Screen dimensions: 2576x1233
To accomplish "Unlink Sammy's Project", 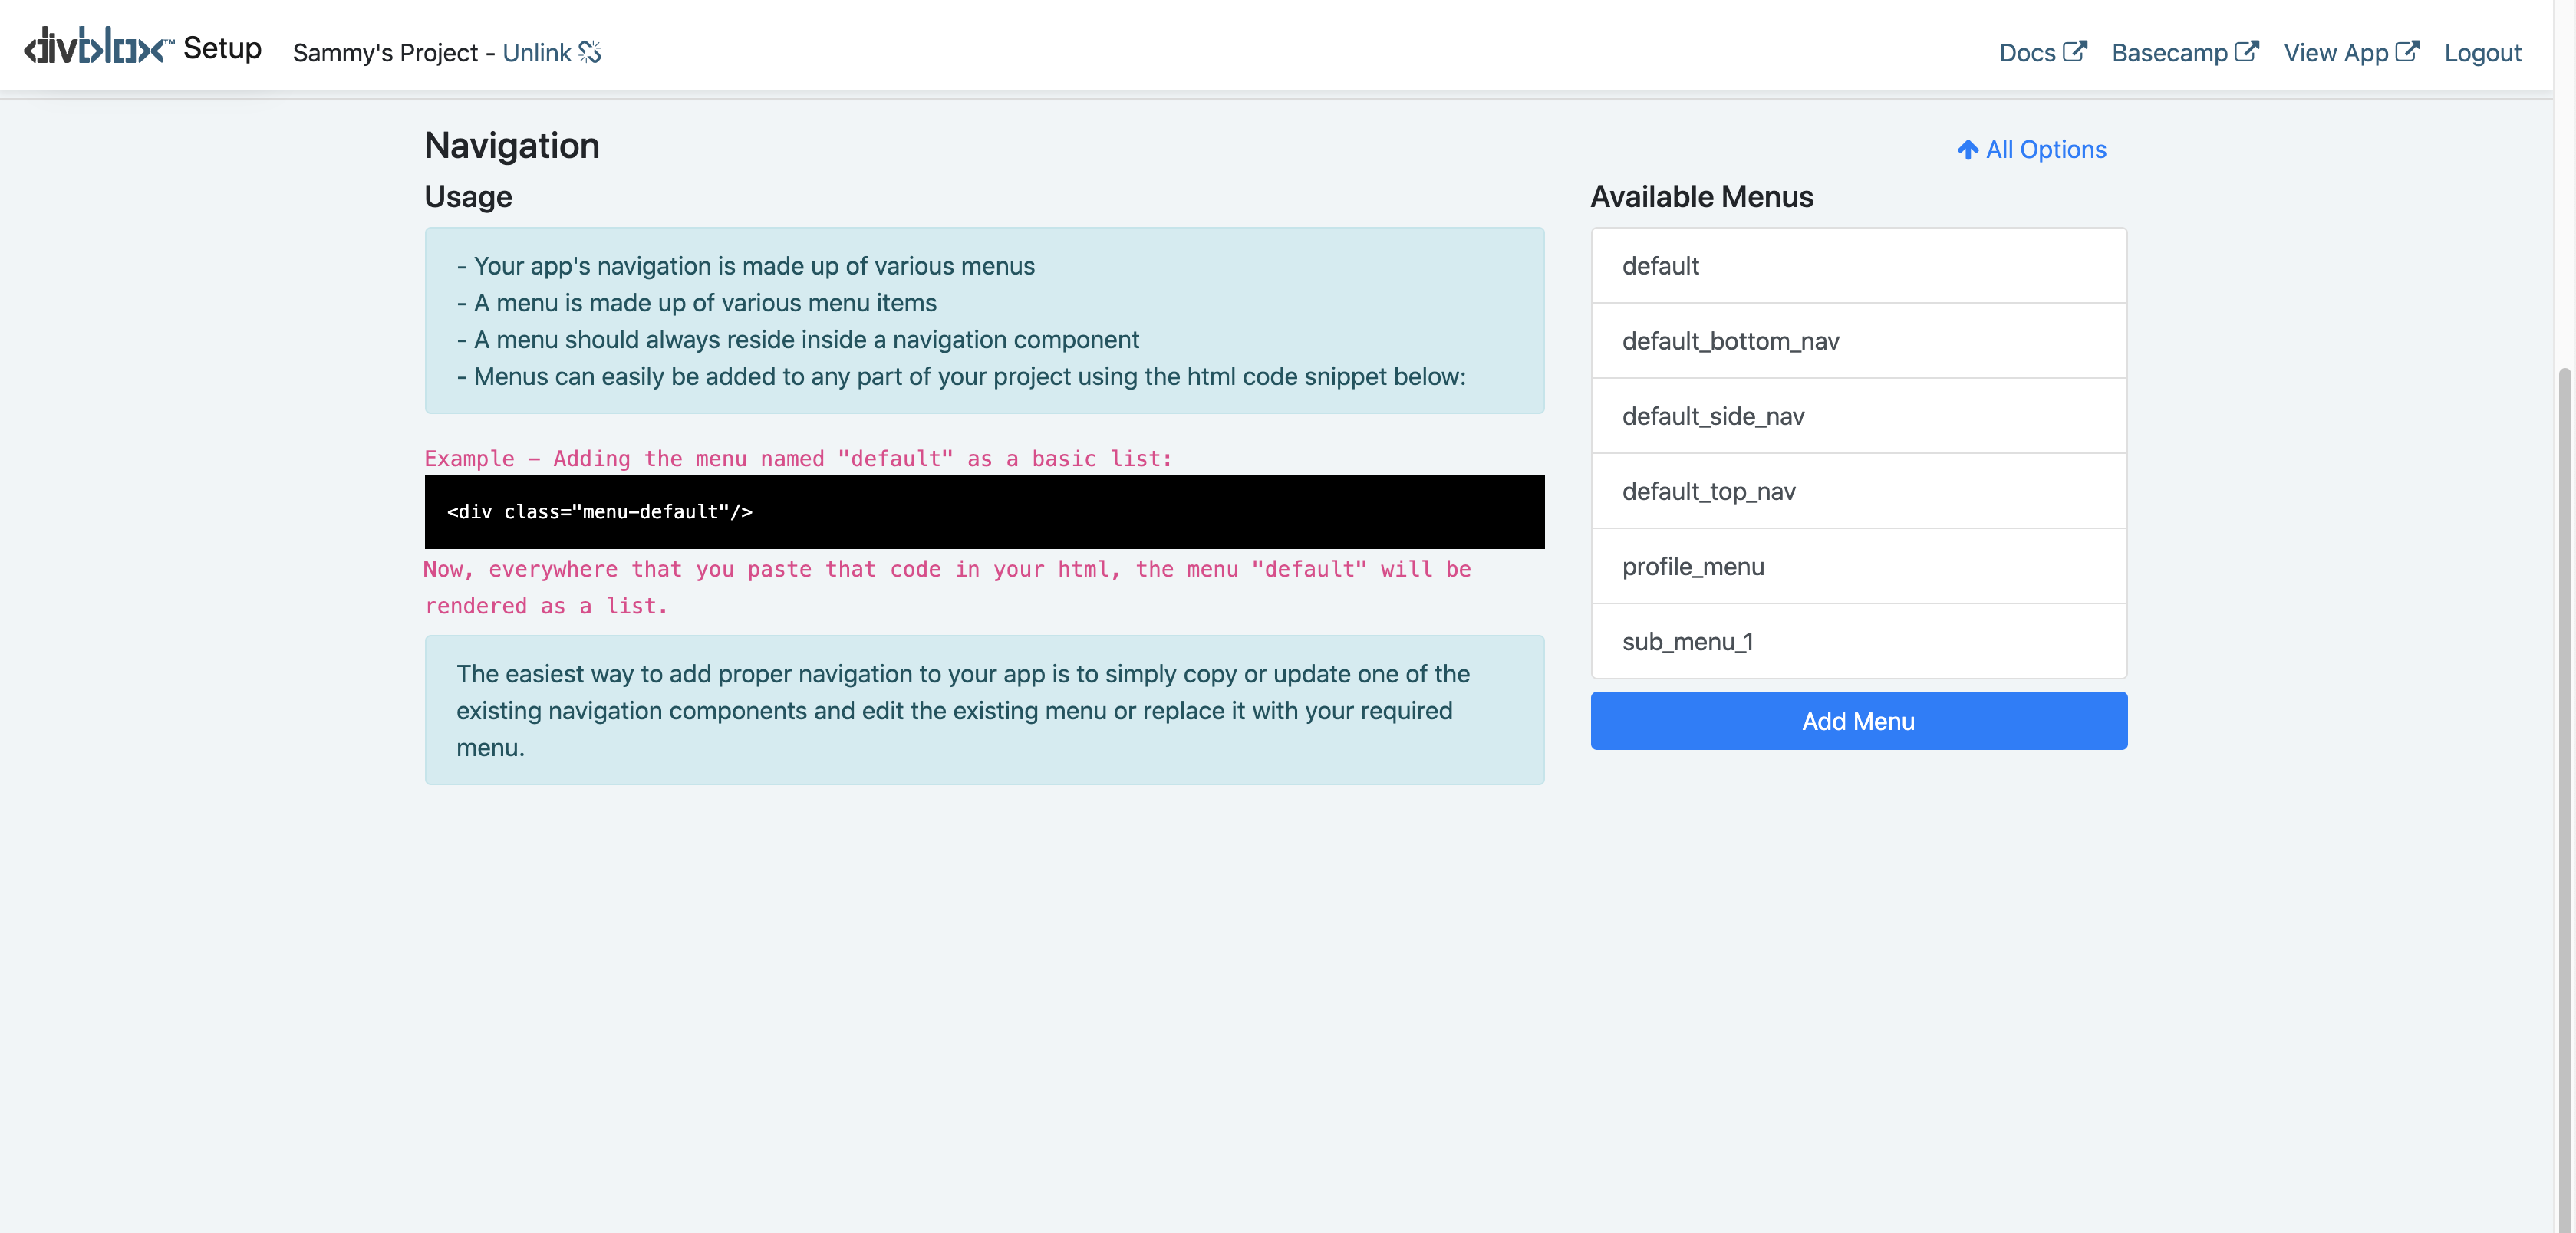I will click(x=551, y=52).
